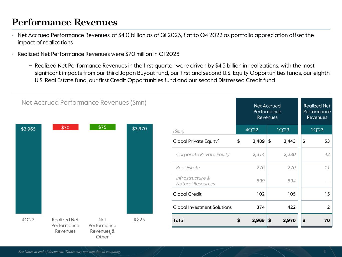Click the 'See Notes at end of document' footnote
Viewport: 342px width, 257px height.
(x=70, y=252)
